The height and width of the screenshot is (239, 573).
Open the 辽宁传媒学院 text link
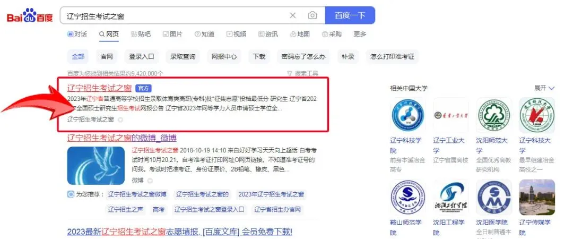(535, 227)
